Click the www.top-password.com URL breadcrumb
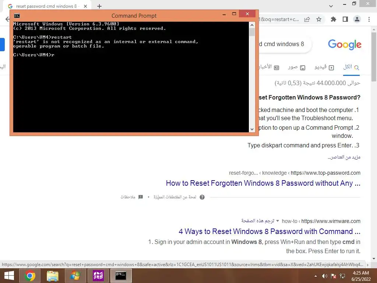The height and width of the screenshot is (283, 377). pos(325,173)
